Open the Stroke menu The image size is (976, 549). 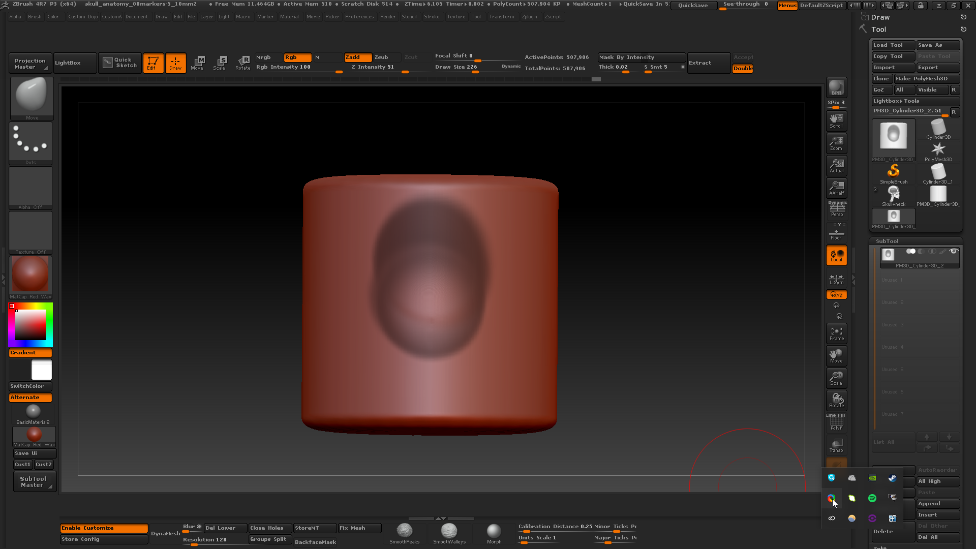[x=432, y=17]
